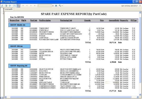Click the Requestby column header

(124, 21)
